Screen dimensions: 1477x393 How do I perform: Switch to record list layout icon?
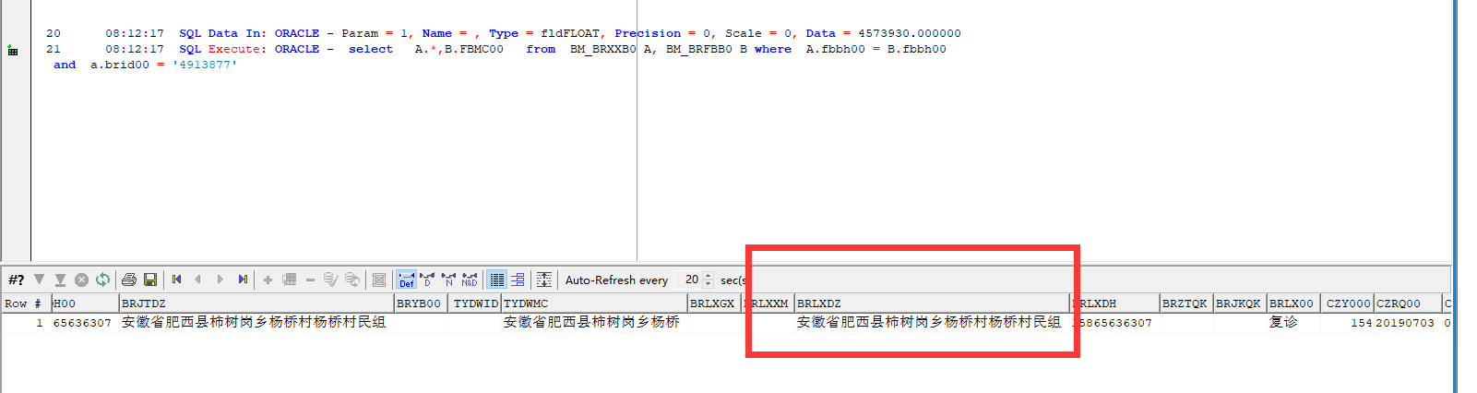pyautogui.click(x=518, y=280)
